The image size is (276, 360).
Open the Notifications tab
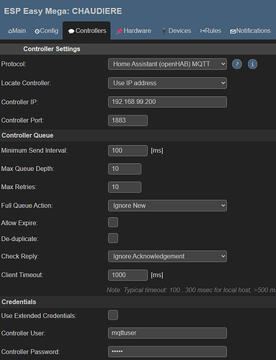tap(250, 31)
